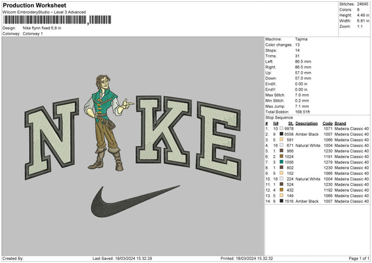Select the teal color swatch in stop 7
The height and width of the screenshot is (263, 372).
pos(283,161)
